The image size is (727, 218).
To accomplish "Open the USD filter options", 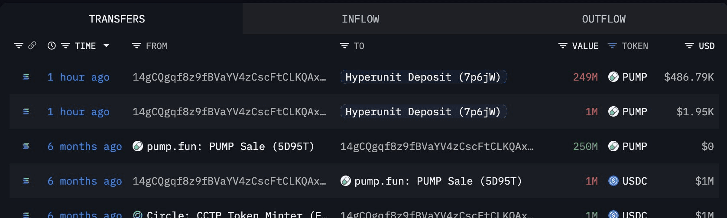I will (689, 46).
